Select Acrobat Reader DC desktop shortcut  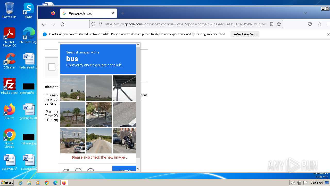[9, 37]
